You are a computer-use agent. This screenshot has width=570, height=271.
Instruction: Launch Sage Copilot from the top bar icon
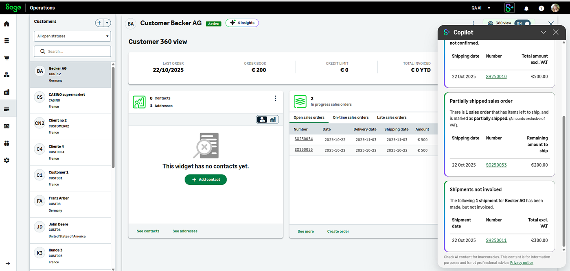pyautogui.click(x=510, y=8)
